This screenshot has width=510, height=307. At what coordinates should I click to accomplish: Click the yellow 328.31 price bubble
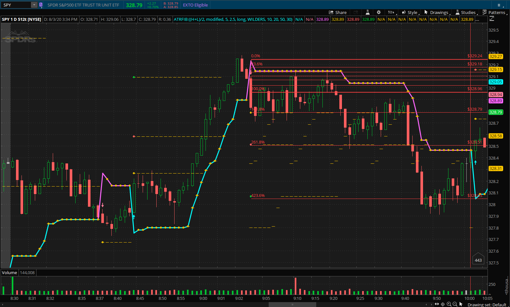tap(496, 169)
